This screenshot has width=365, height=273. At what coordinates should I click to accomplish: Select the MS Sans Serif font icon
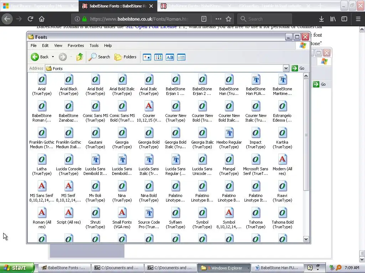click(42, 186)
